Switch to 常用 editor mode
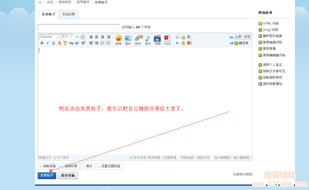Viewport: 309px width, 190px height. point(247,37)
